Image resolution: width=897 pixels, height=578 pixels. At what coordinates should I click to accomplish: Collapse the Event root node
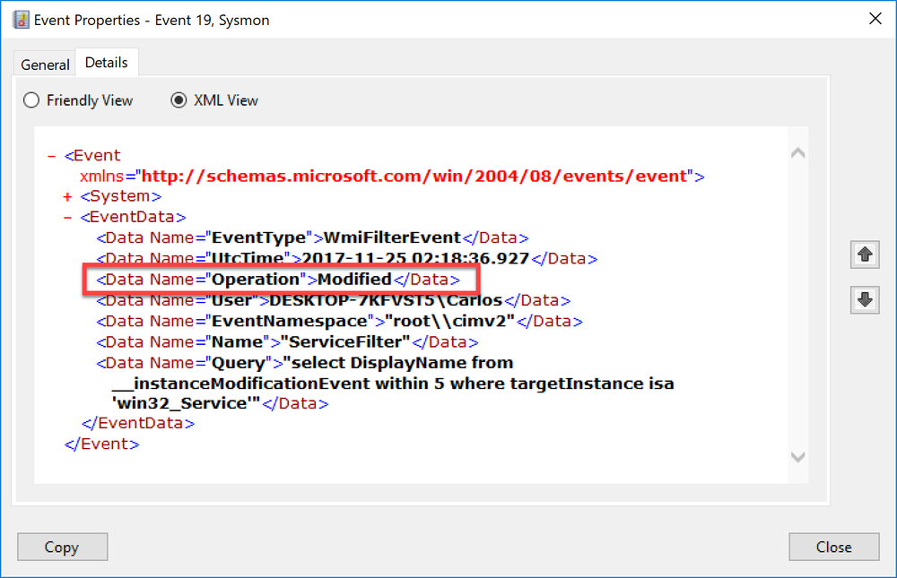pos(51,156)
